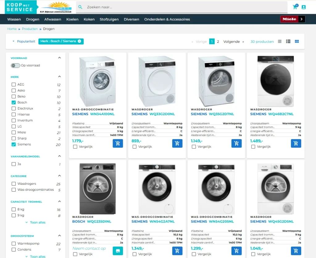Add Siemens WQ35G2D7NL to cart

(236, 143)
